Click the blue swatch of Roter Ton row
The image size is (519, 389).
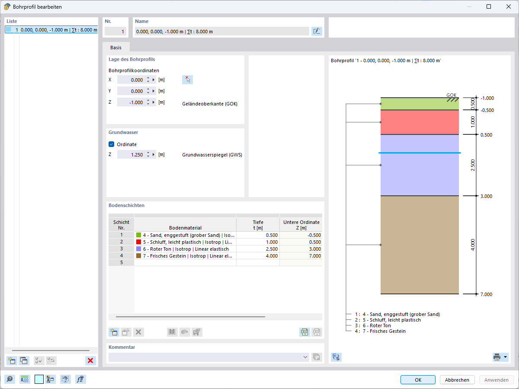point(139,249)
